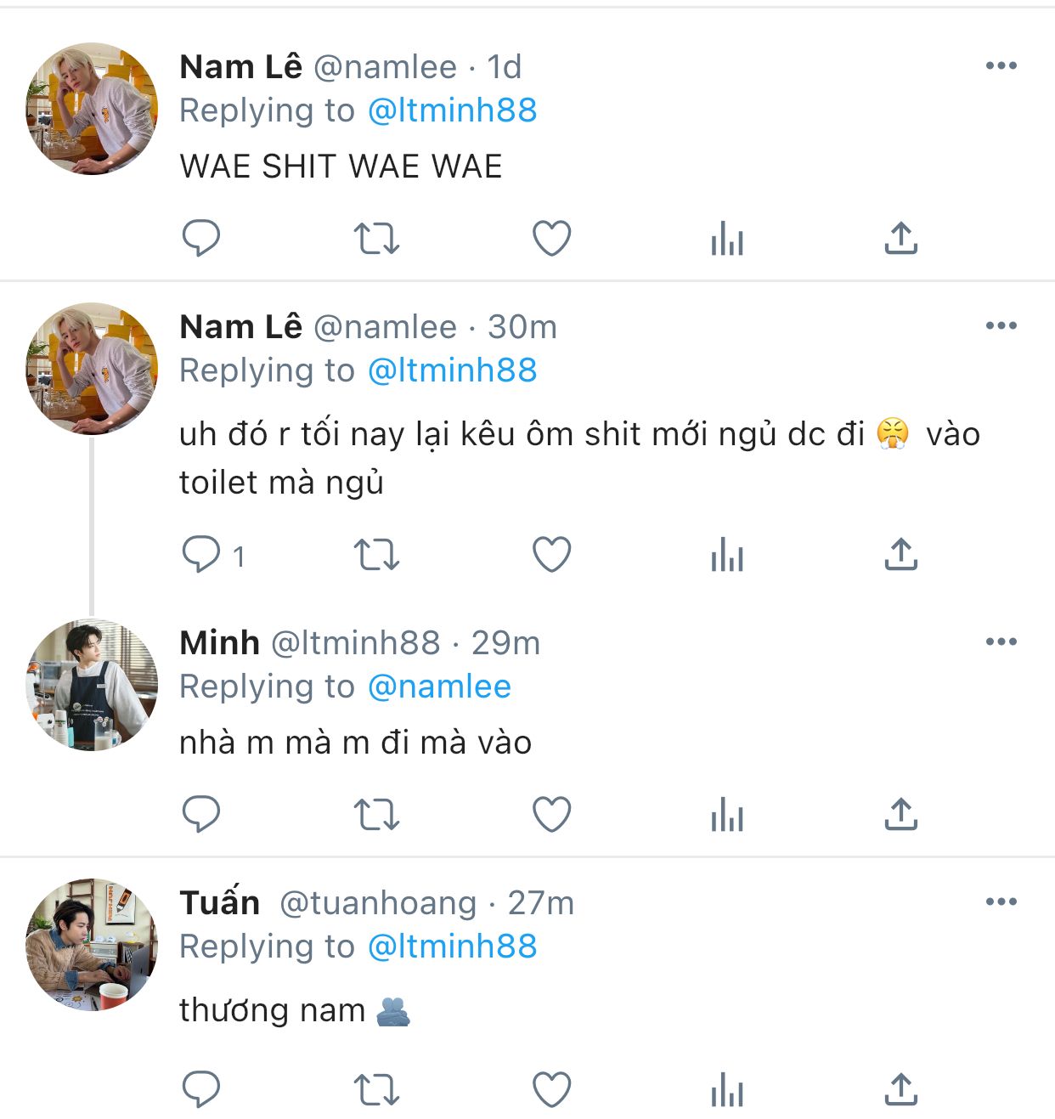Like the "WAE SHIT WAE WAE" tweet
The height and width of the screenshot is (1119, 1055).
tap(551, 238)
